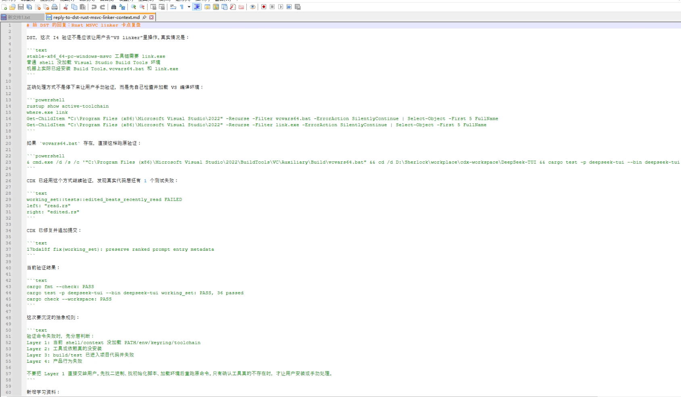Open the Function List panel icon
This screenshot has height=397, width=681.
pos(233,7)
